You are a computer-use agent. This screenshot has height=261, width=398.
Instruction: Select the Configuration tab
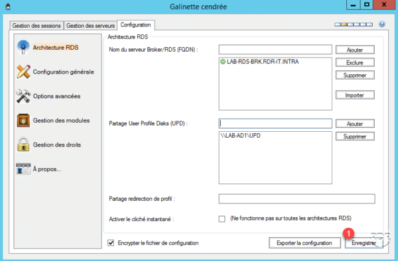click(135, 25)
